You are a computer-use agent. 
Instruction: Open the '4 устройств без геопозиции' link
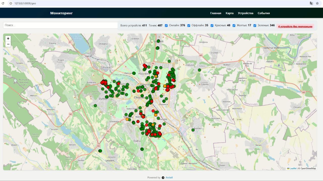coord(295,27)
